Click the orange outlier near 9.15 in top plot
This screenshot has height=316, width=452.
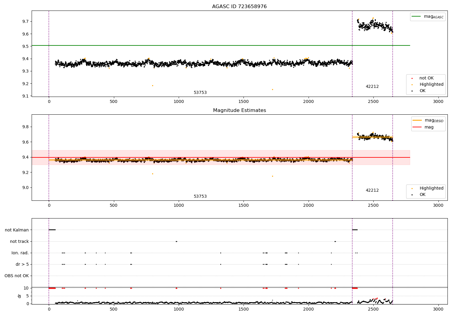(x=272, y=89)
